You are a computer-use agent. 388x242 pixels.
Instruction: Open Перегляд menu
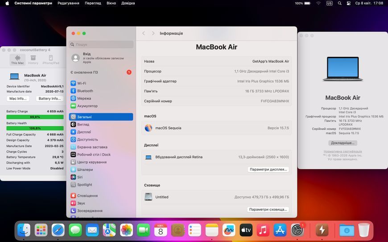pyautogui.click(x=93, y=3)
